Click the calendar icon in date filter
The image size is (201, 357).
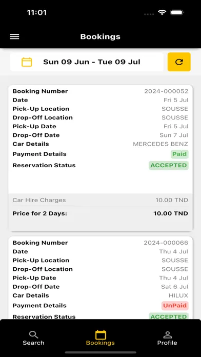[27, 62]
